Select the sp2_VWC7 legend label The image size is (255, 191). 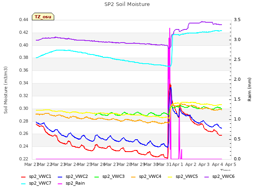[x=40, y=183]
